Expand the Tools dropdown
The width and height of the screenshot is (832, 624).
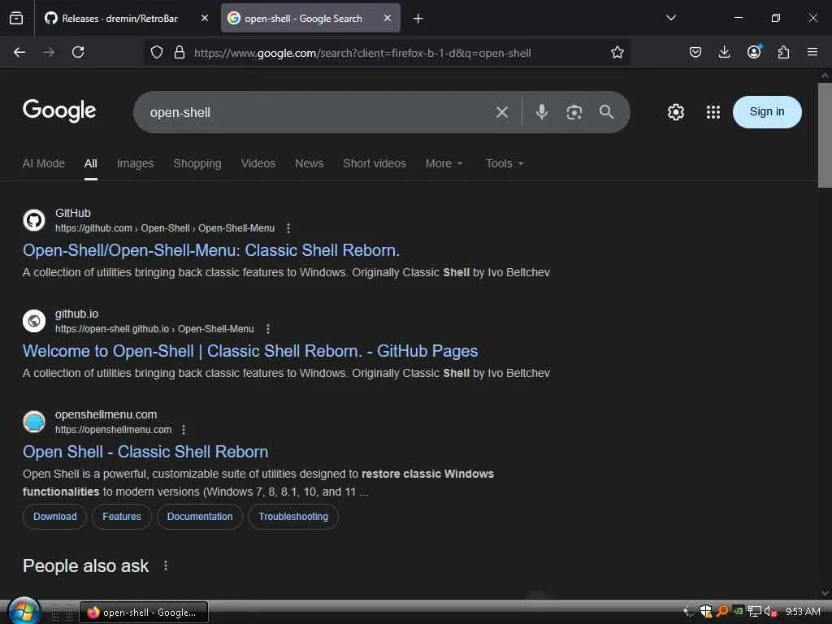[504, 163]
